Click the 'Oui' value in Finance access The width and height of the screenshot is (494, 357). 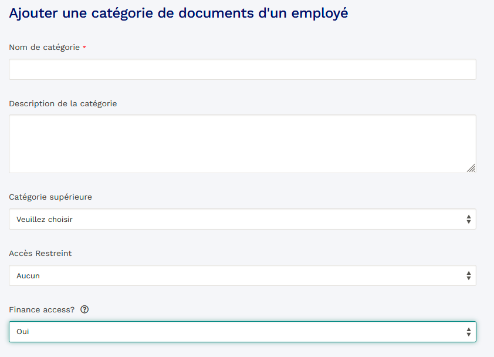23,332
